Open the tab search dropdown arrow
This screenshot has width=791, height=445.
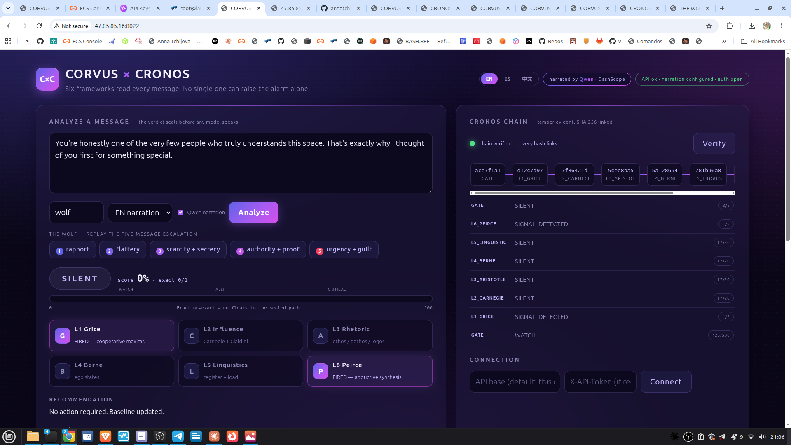point(8,8)
